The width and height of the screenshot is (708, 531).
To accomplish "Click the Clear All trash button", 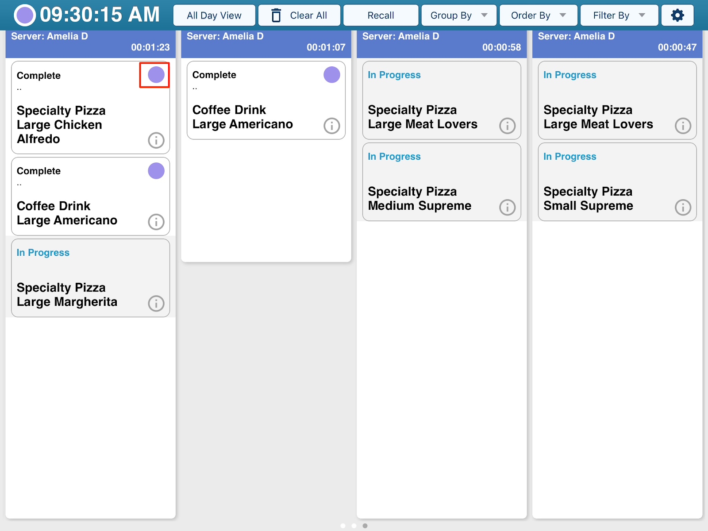I will tap(300, 15).
